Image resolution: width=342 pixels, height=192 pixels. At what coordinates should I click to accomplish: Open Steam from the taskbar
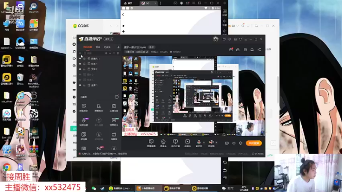[x=102, y=189]
